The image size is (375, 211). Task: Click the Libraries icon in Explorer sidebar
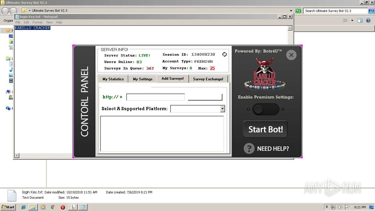coord(8,59)
